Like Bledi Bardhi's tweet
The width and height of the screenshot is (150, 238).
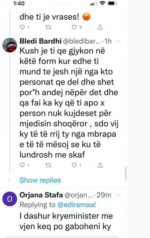pyautogui.click(x=74, y=165)
